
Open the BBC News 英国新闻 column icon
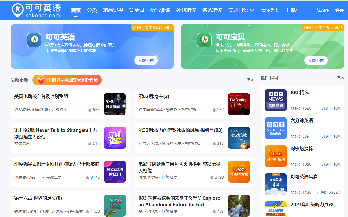click(x=275, y=100)
